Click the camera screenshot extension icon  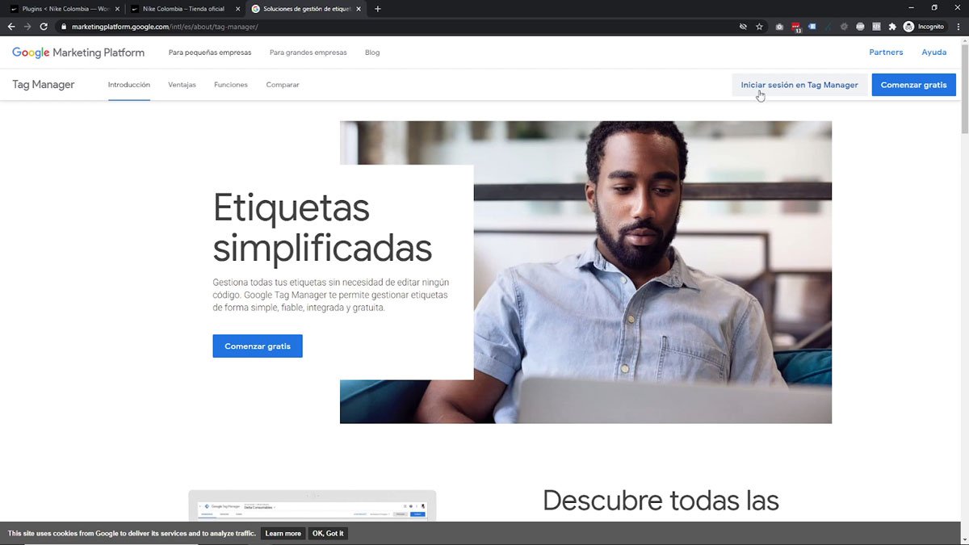pyautogui.click(x=779, y=27)
